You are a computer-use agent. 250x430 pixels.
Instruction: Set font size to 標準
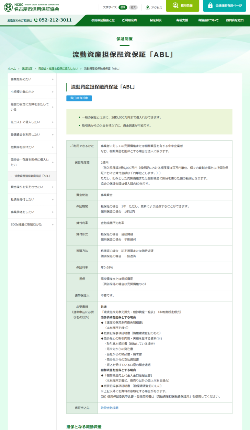pos(123,7)
